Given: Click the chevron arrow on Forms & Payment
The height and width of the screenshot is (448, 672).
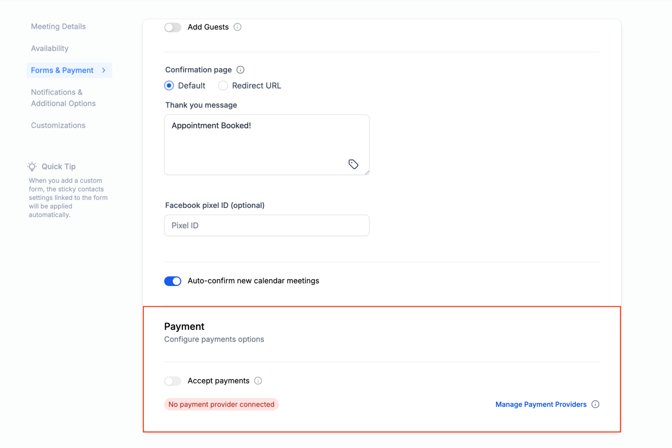Looking at the screenshot, I should 104,70.
